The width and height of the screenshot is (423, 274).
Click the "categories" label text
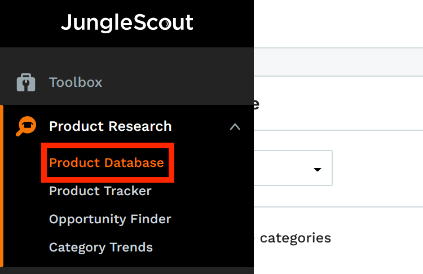[294, 238]
